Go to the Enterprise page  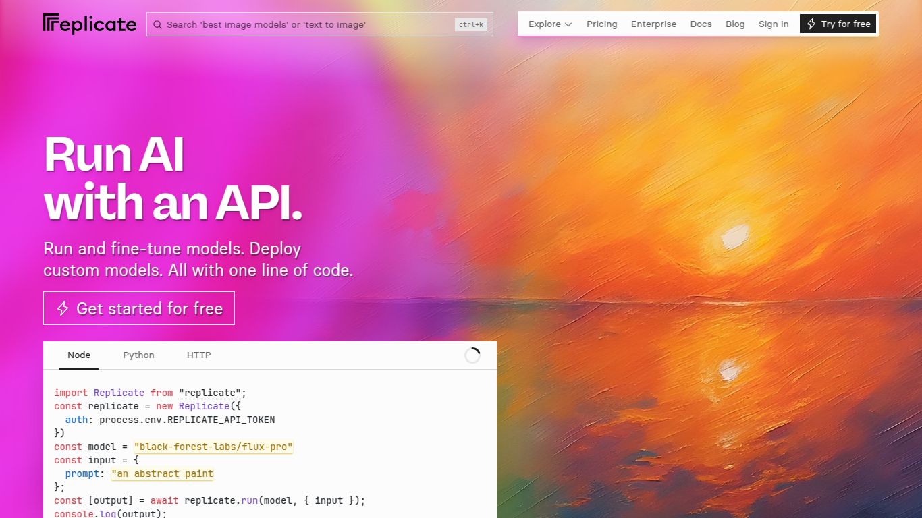coord(653,24)
